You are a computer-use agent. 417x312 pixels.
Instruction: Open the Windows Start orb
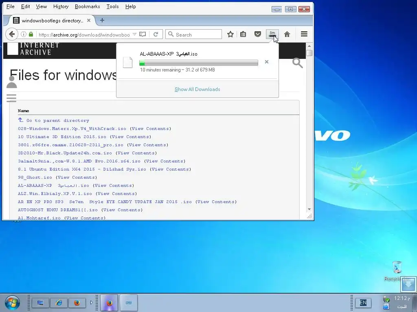12,303
